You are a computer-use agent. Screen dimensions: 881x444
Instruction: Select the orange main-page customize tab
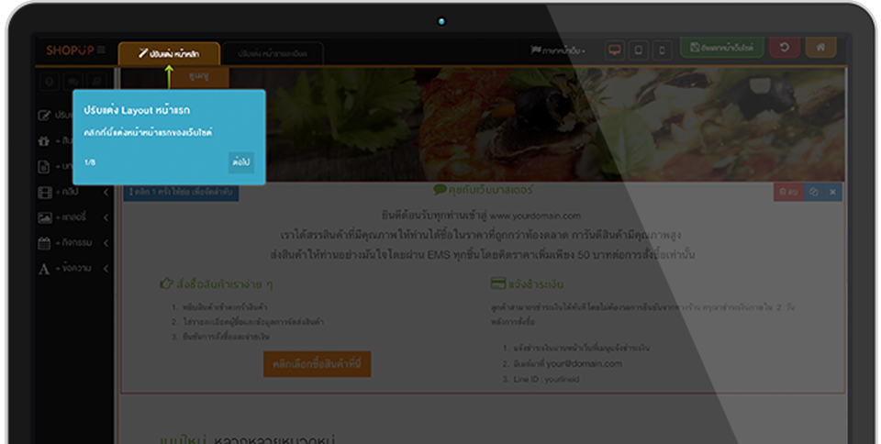[x=169, y=53]
